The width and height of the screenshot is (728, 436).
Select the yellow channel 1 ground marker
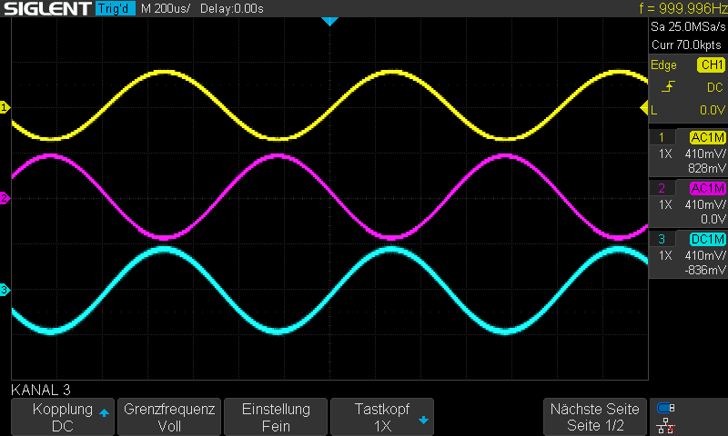tap(5, 108)
